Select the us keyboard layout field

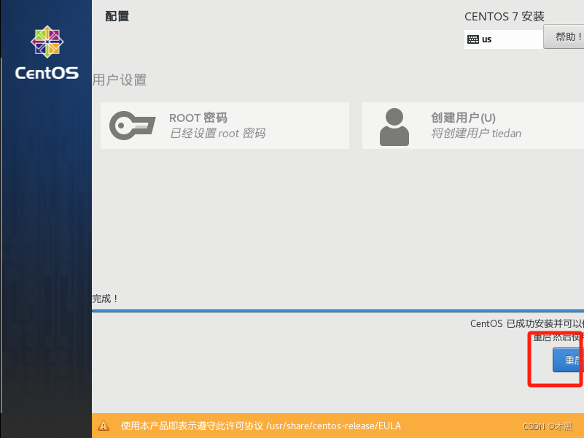(504, 39)
